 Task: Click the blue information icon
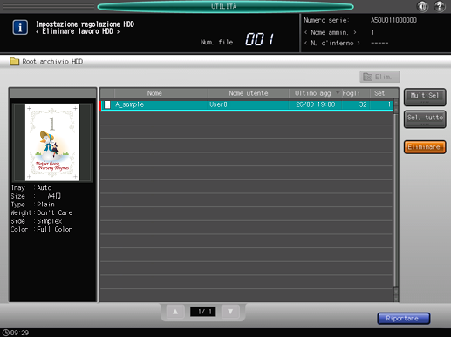20,27
